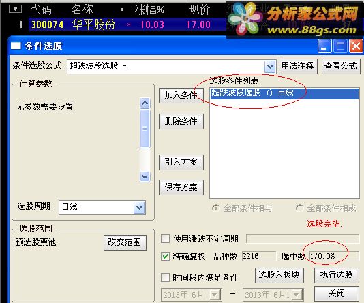Click the 预选股票池 label

[x=35, y=242]
